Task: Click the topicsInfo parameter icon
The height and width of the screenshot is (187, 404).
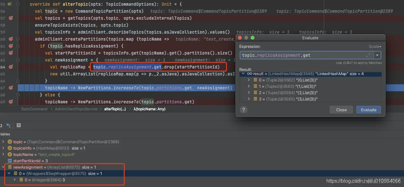Action: 10,148
